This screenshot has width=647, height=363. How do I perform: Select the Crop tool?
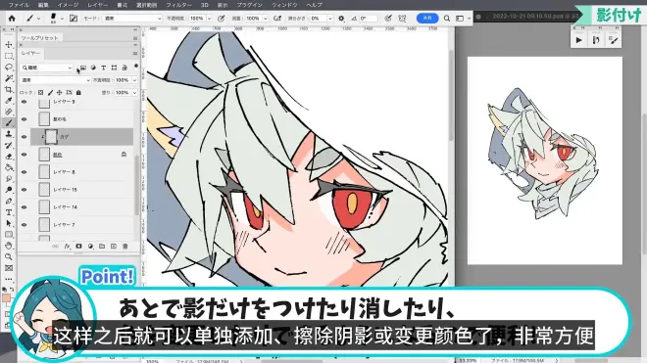[x=9, y=89]
